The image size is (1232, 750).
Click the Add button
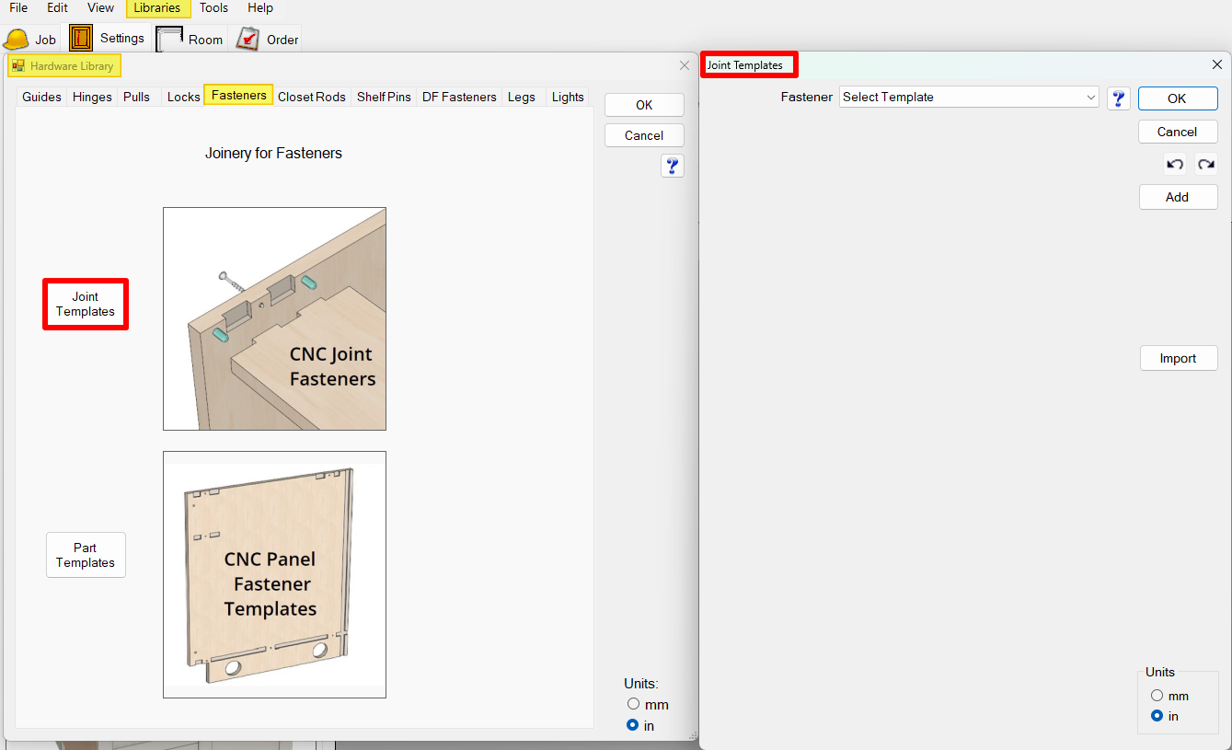pos(1177,197)
